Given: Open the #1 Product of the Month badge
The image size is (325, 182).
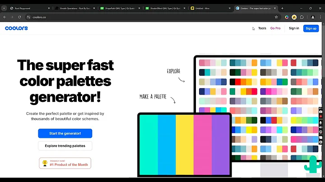Looking at the screenshot, I should [65, 163].
